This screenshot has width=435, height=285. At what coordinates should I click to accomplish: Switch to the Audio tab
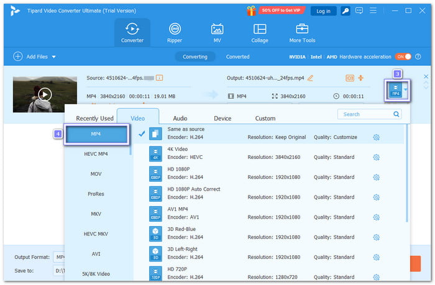180,119
